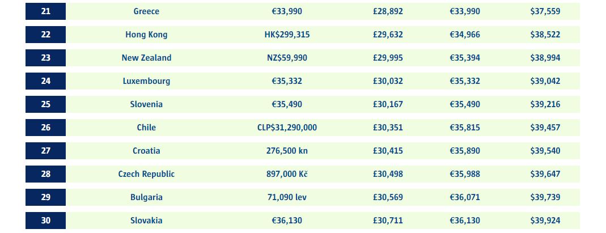606x233 pixels.
Task: Click the €35,815 euro value
Action: 465,128
